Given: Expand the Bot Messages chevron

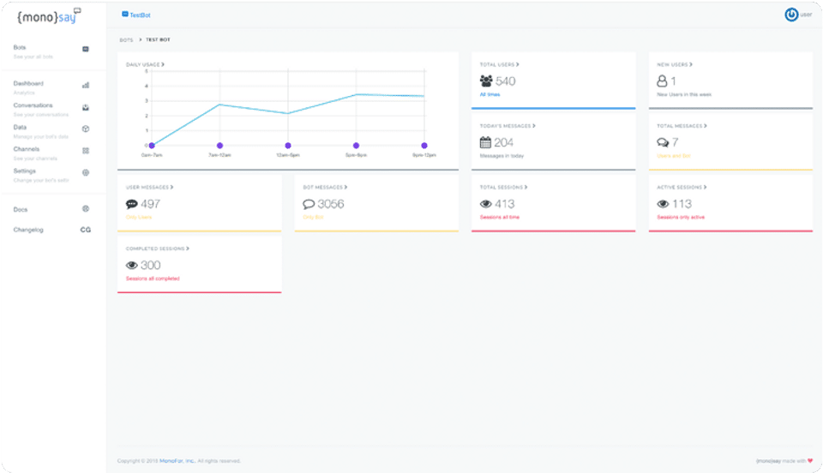Looking at the screenshot, I should [345, 187].
